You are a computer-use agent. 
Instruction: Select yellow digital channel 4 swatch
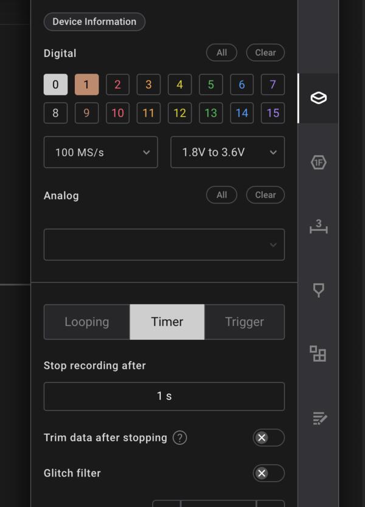click(x=179, y=84)
